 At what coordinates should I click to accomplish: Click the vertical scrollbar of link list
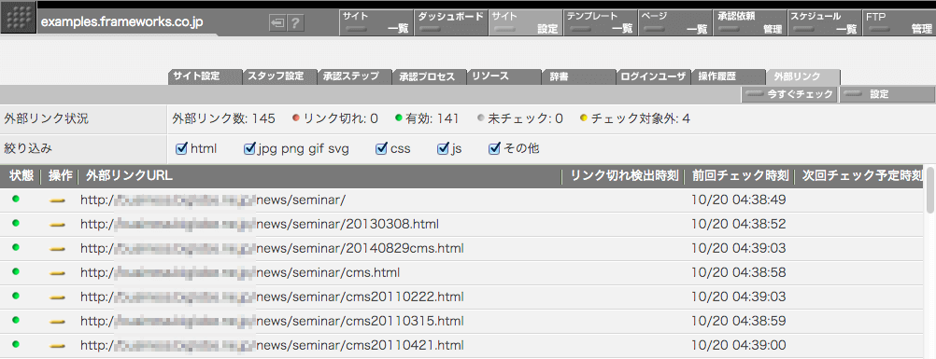(930, 262)
